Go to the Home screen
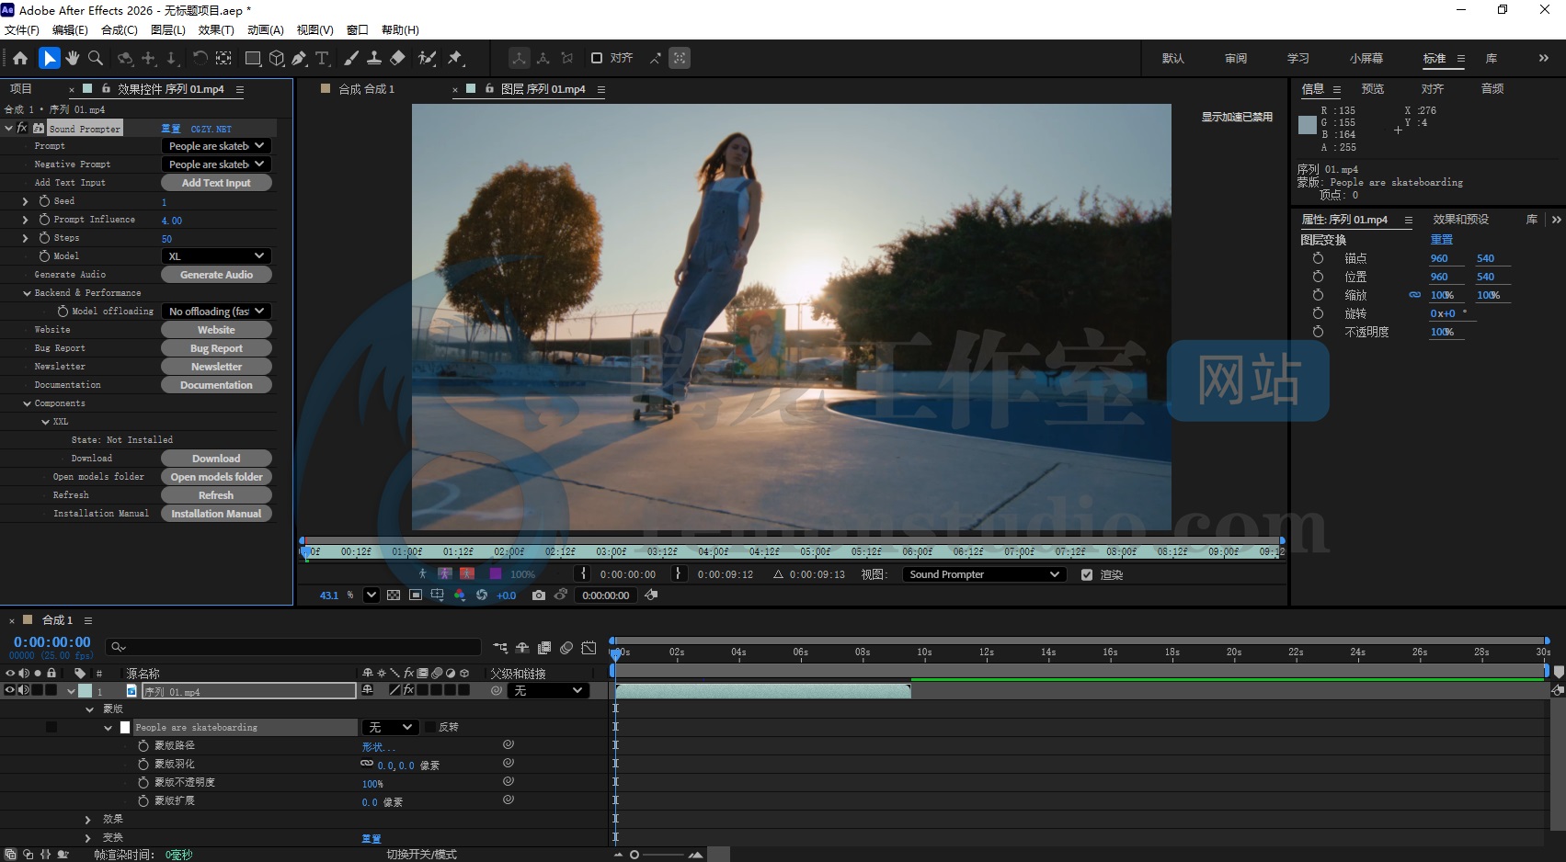Image resolution: width=1566 pixels, height=862 pixels. coord(20,58)
